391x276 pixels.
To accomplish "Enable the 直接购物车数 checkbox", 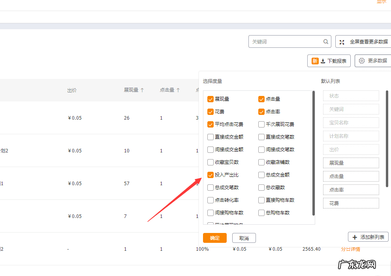I will (261, 200).
